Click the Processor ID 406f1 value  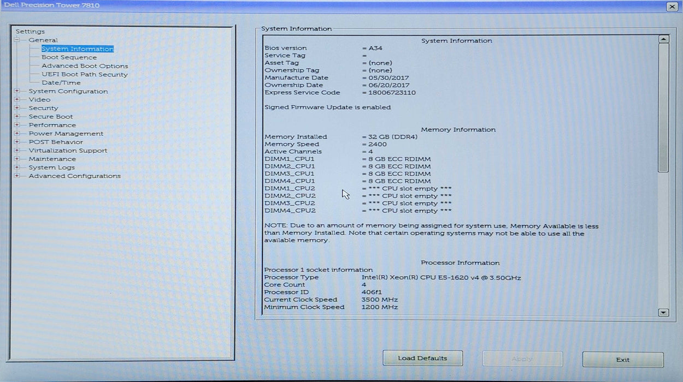coord(372,293)
